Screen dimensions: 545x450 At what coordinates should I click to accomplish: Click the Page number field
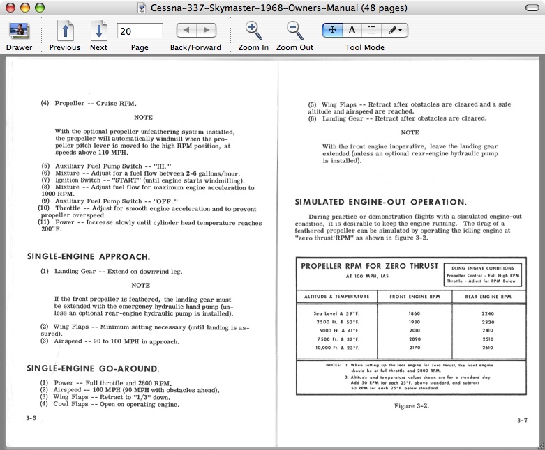coord(140,31)
